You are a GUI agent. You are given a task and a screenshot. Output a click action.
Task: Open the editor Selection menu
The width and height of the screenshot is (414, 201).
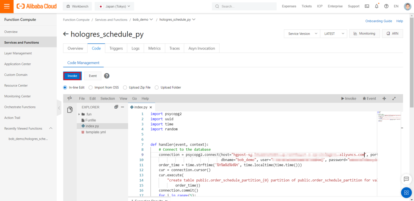(108, 98)
